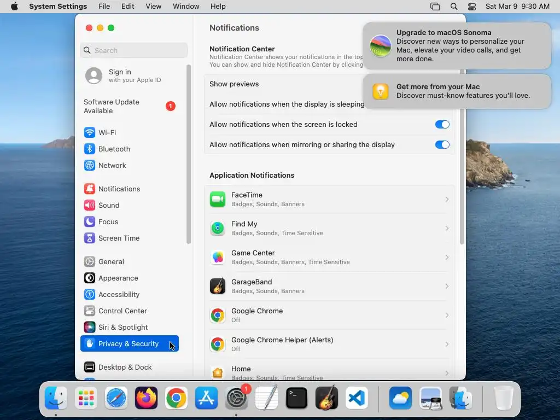
Task: Open Preview app from the Dock
Action: pyautogui.click(x=431, y=398)
